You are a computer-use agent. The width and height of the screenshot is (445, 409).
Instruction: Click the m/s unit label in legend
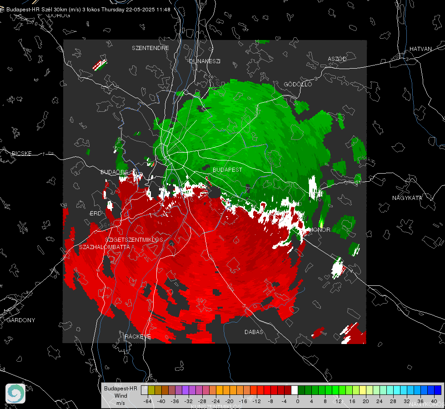(120, 403)
